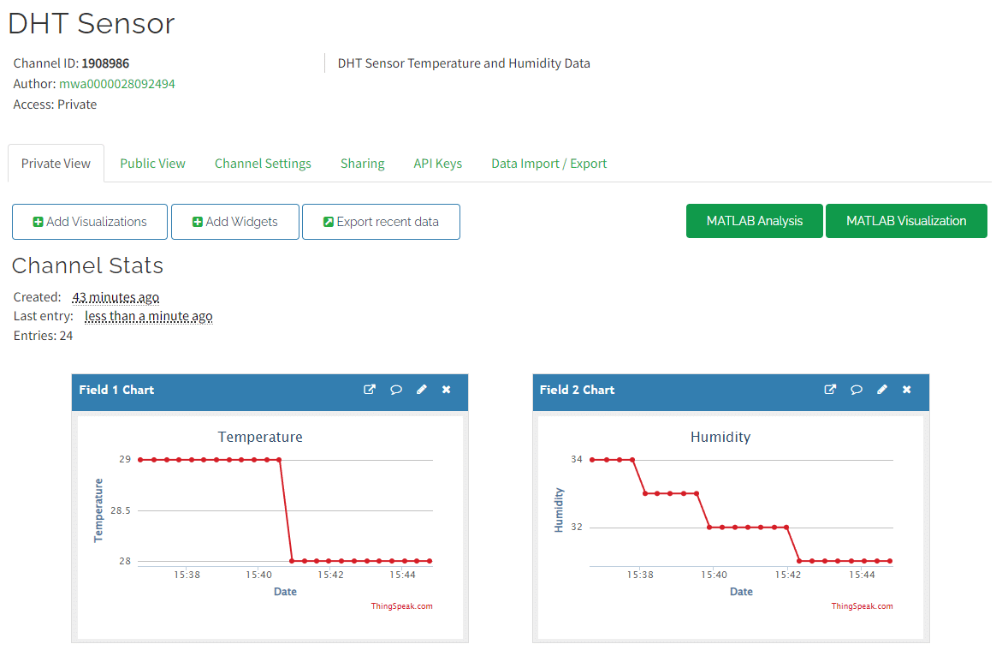Screen dimensions: 1002x650
Task: Open MATLAB Visualization
Action: coord(906,220)
